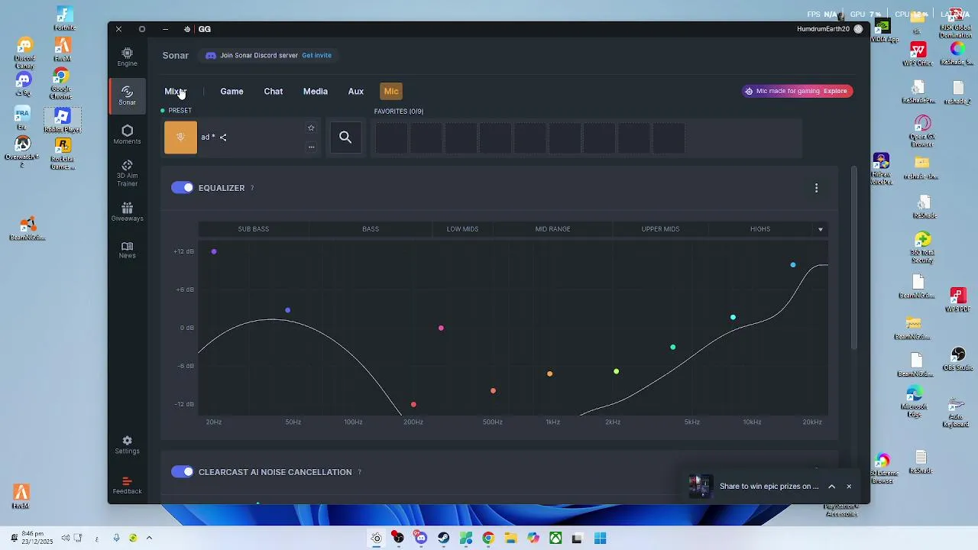978x550 pixels.
Task: Dismiss the share prizes notification
Action: [849, 487]
